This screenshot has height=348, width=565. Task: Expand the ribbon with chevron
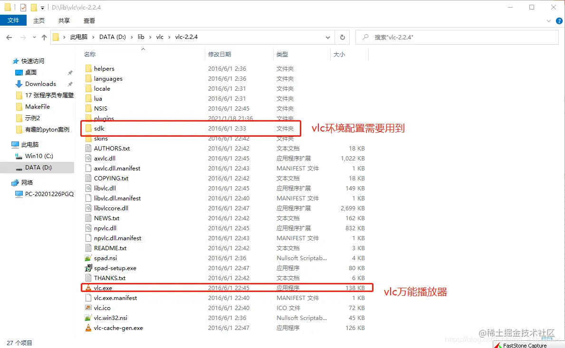point(549,21)
